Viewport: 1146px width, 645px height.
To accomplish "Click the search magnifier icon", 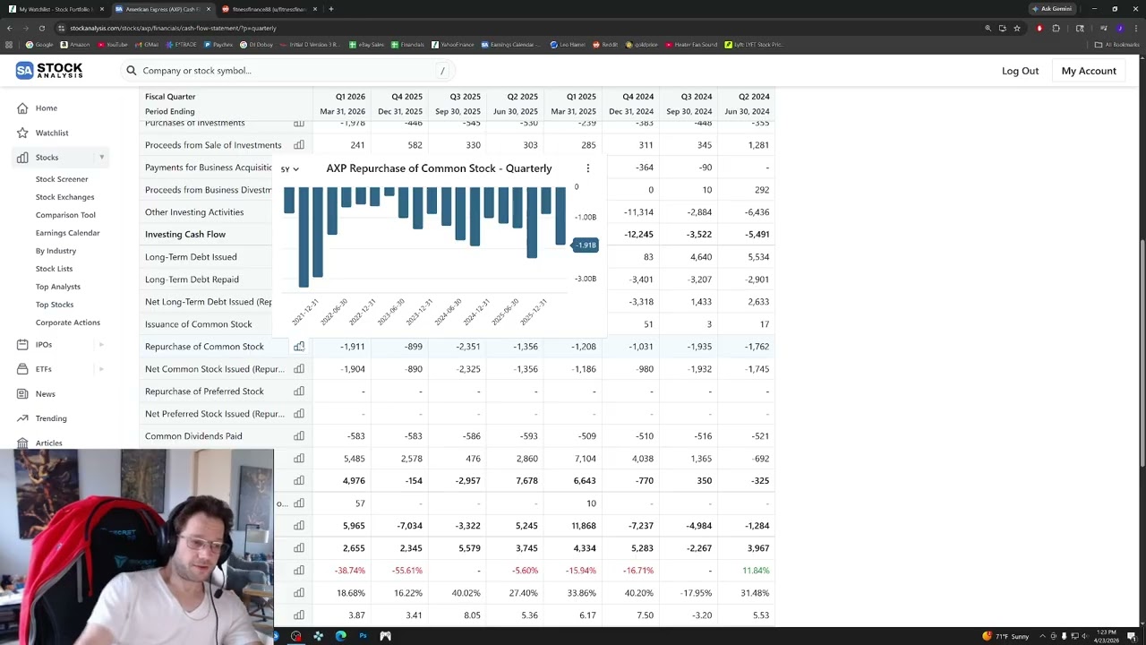I will tap(132, 71).
